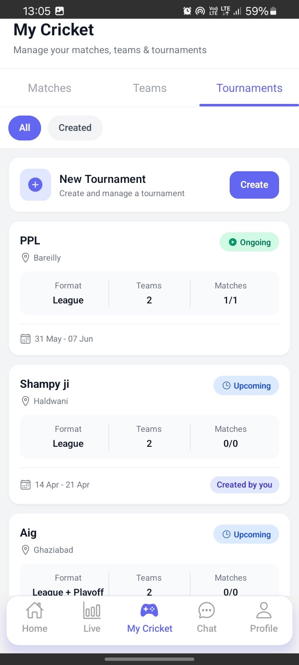Image resolution: width=299 pixels, height=665 pixels.
Task: Select the Tournaments tab
Action: 249,88
